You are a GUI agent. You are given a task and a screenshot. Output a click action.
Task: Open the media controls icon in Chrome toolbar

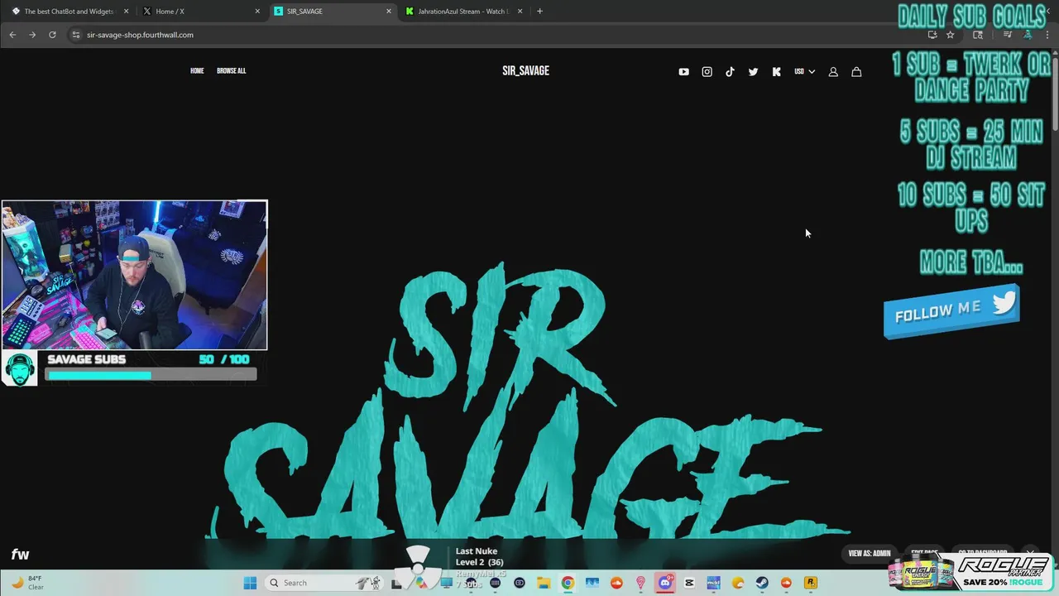1008,35
